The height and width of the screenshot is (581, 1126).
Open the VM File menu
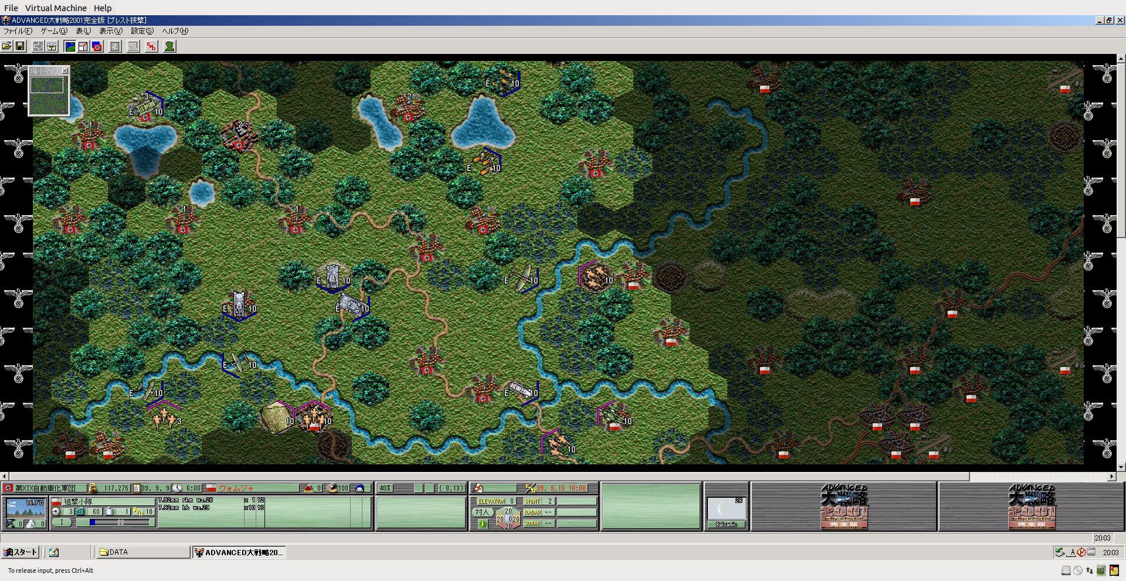click(x=11, y=8)
